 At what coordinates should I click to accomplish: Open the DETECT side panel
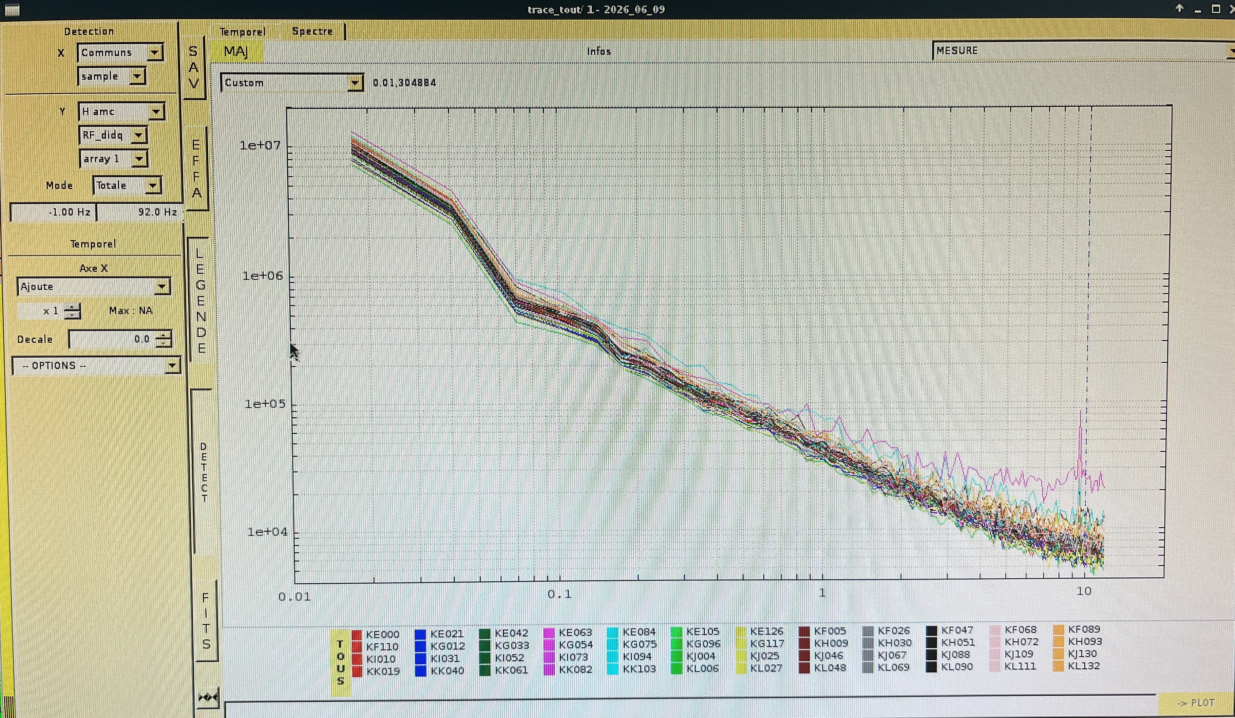coord(203,472)
